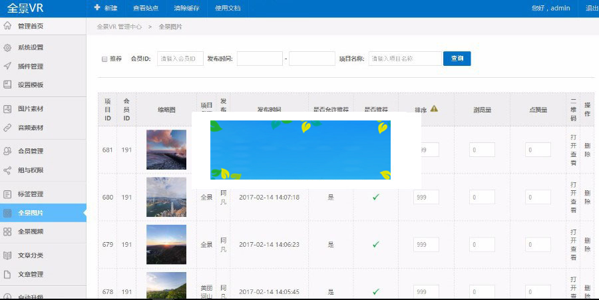
Task: Click the sunset thumbnail in row 679
Action: (x=166, y=244)
